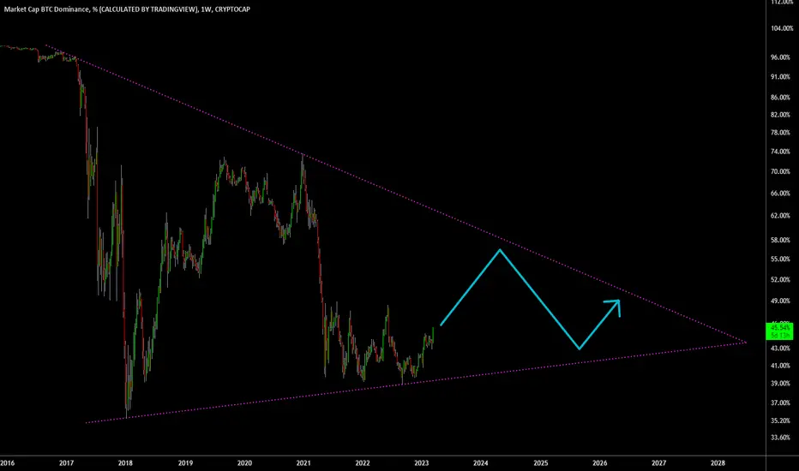Click the 2028 label on time axis
Viewport: 799px width, 471px height.
pos(718,462)
